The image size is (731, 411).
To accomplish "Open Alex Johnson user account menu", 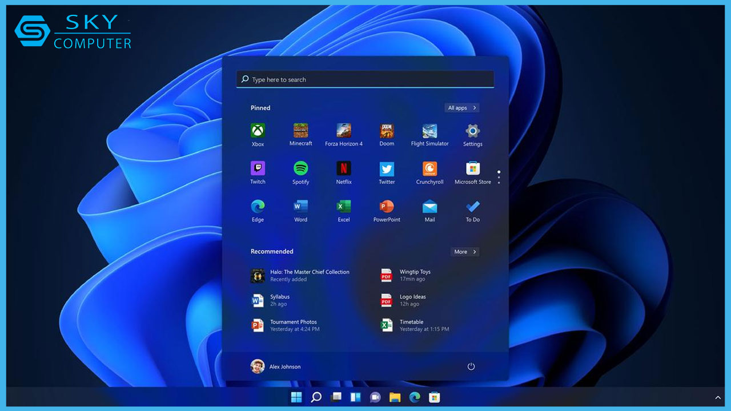I will click(276, 366).
